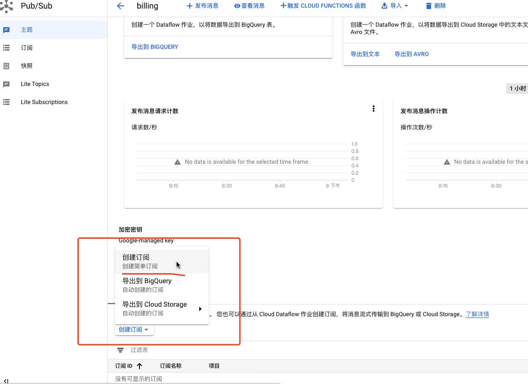Click the warning icon in the 操作计数 chart

447,162
